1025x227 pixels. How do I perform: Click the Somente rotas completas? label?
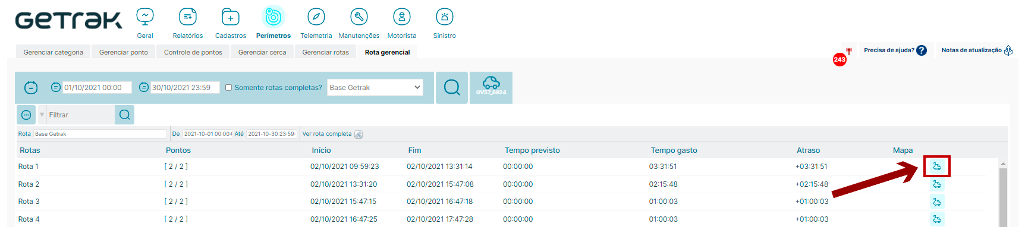click(x=278, y=88)
